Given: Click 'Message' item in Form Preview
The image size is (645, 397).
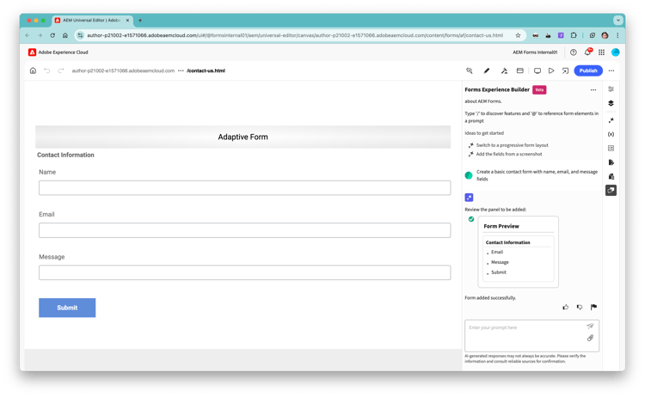Looking at the screenshot, I should [x=500, y=262].
